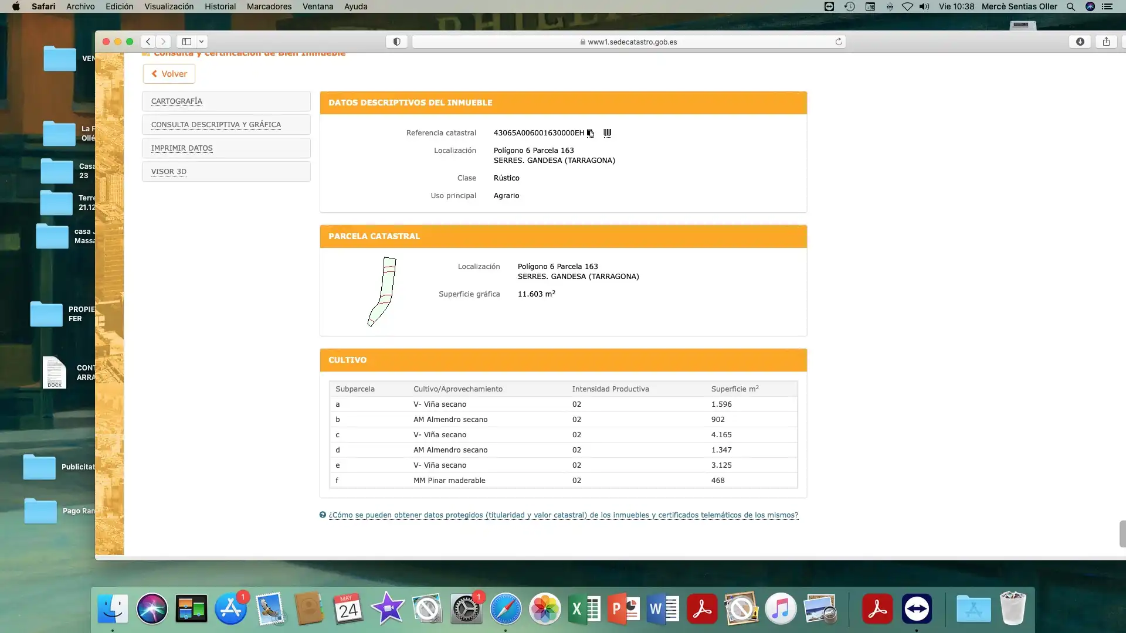Select the Publicitat folder on the desktop
This screenshot has height=633, width=1126.
pyautogui.click(x=39, y=467)
